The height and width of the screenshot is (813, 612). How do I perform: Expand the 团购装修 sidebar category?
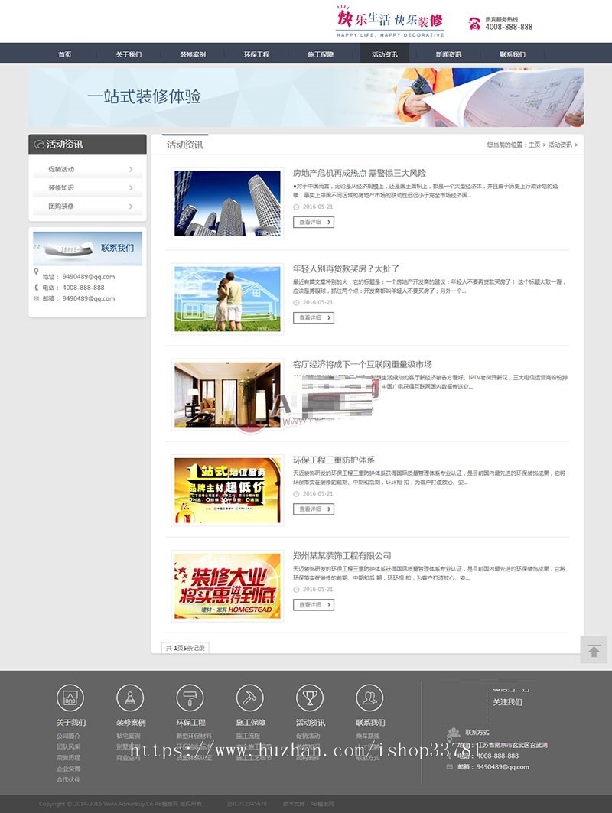87,207
